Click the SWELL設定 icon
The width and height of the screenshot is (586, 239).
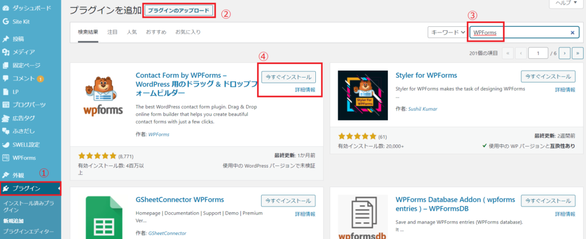(5, 144)
